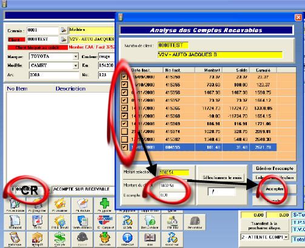The height and width of the screenshot is (248, 305).
Task: Open the calculator Vente comptoir icon
Action: [82, 222]
